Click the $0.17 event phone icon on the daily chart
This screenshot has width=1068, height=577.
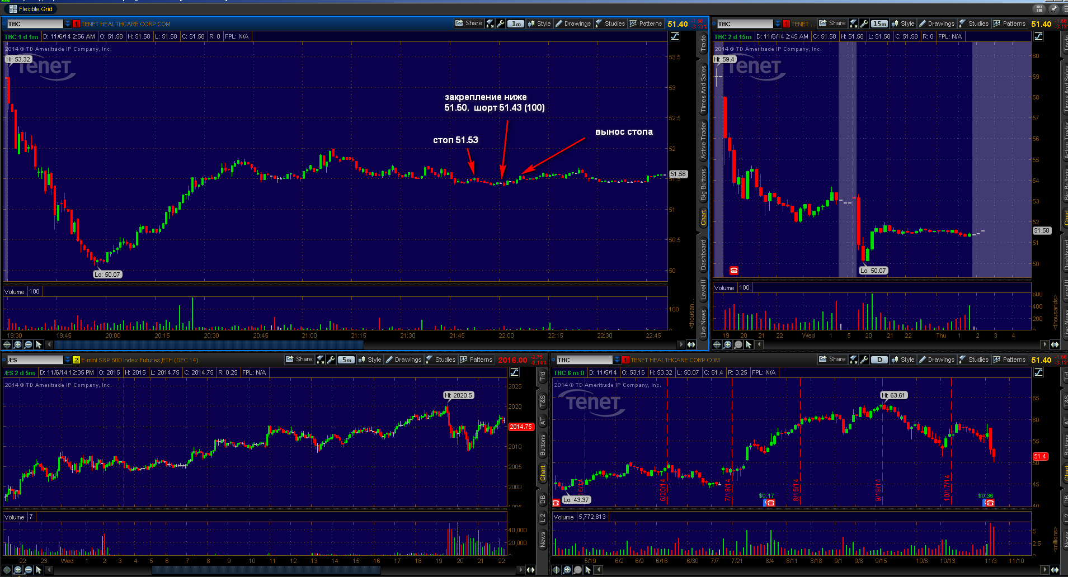[770, 503]
